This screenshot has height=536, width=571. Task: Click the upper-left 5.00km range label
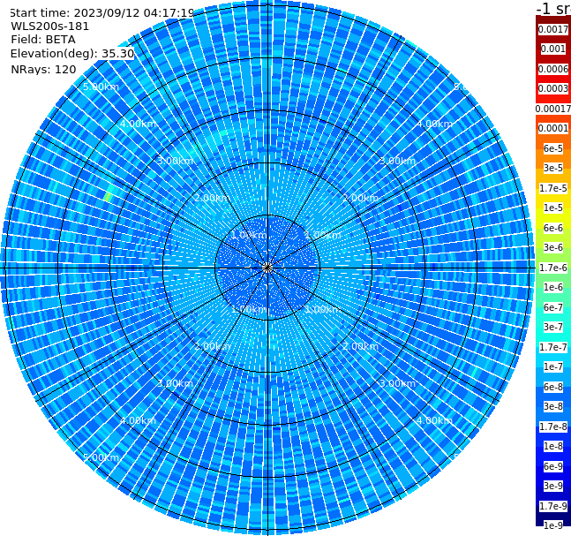[x=101, y=87]
